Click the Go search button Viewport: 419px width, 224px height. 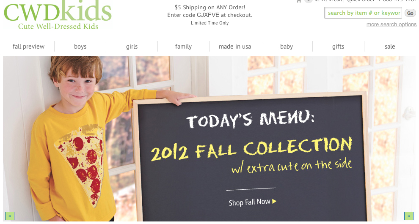click(410, 13)
